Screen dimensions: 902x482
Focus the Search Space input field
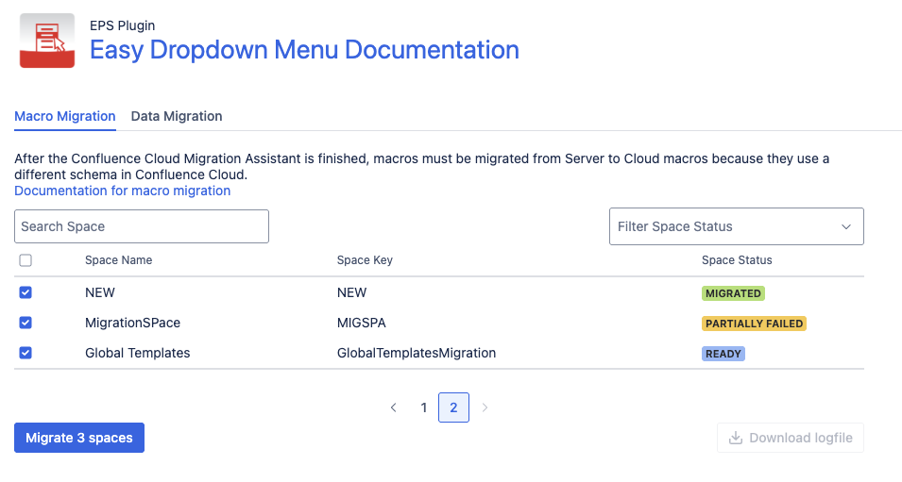pos(142,226)
